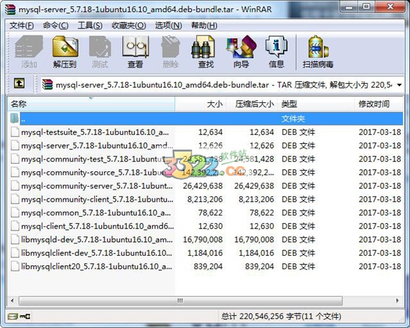
Task: Open the Tools (工具) menu
Action: pos(90,26)
